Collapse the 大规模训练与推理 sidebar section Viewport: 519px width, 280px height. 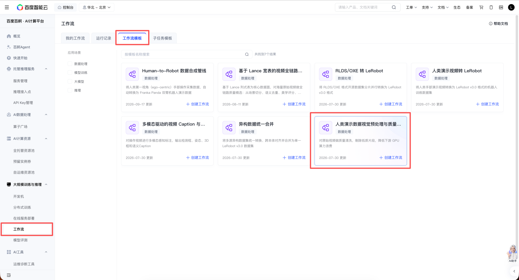coord(46,184)
